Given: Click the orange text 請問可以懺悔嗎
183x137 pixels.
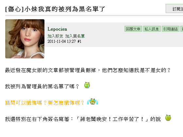Looking at the screenshot, I should [24, 103].
